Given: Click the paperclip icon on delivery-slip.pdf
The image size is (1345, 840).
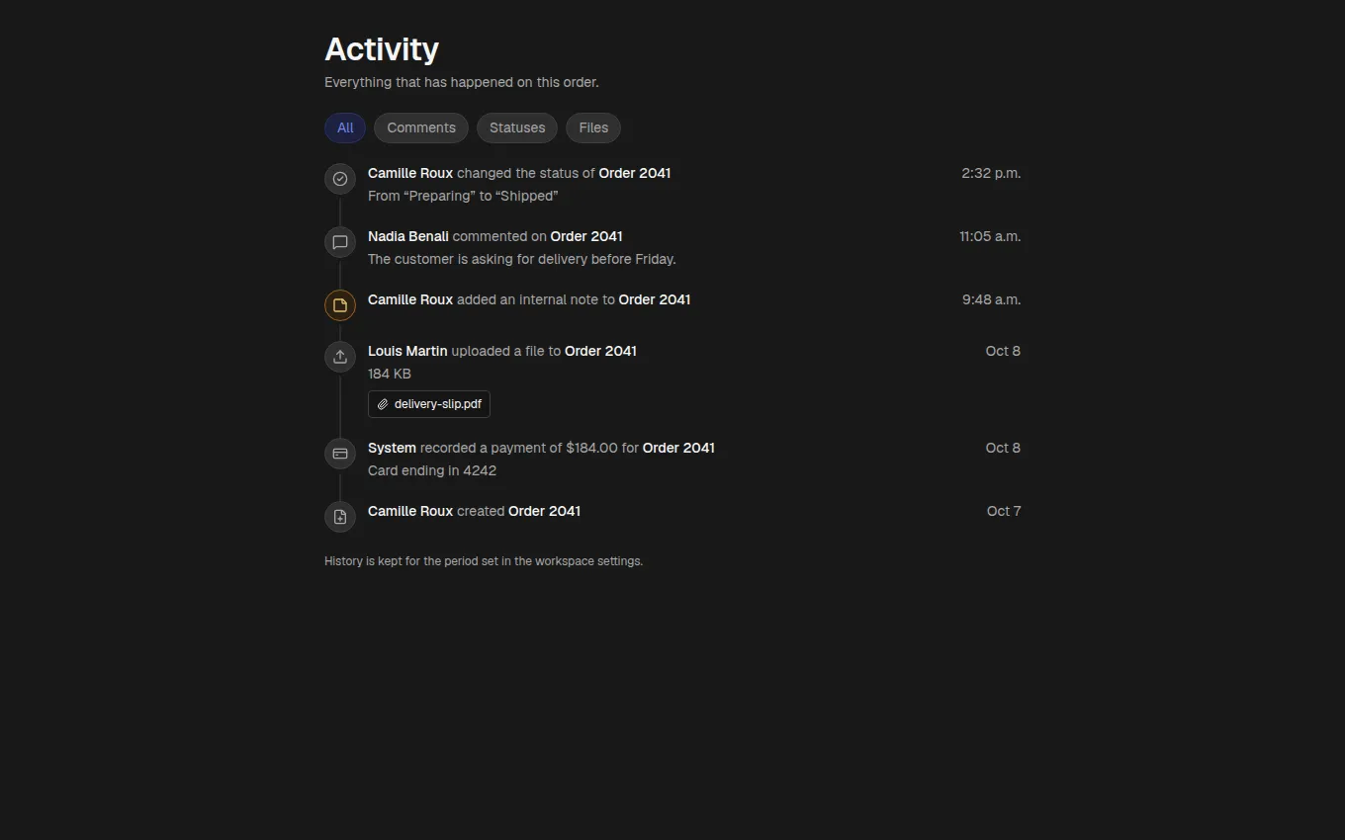Looking at the screenshot, I should (383, 404).
